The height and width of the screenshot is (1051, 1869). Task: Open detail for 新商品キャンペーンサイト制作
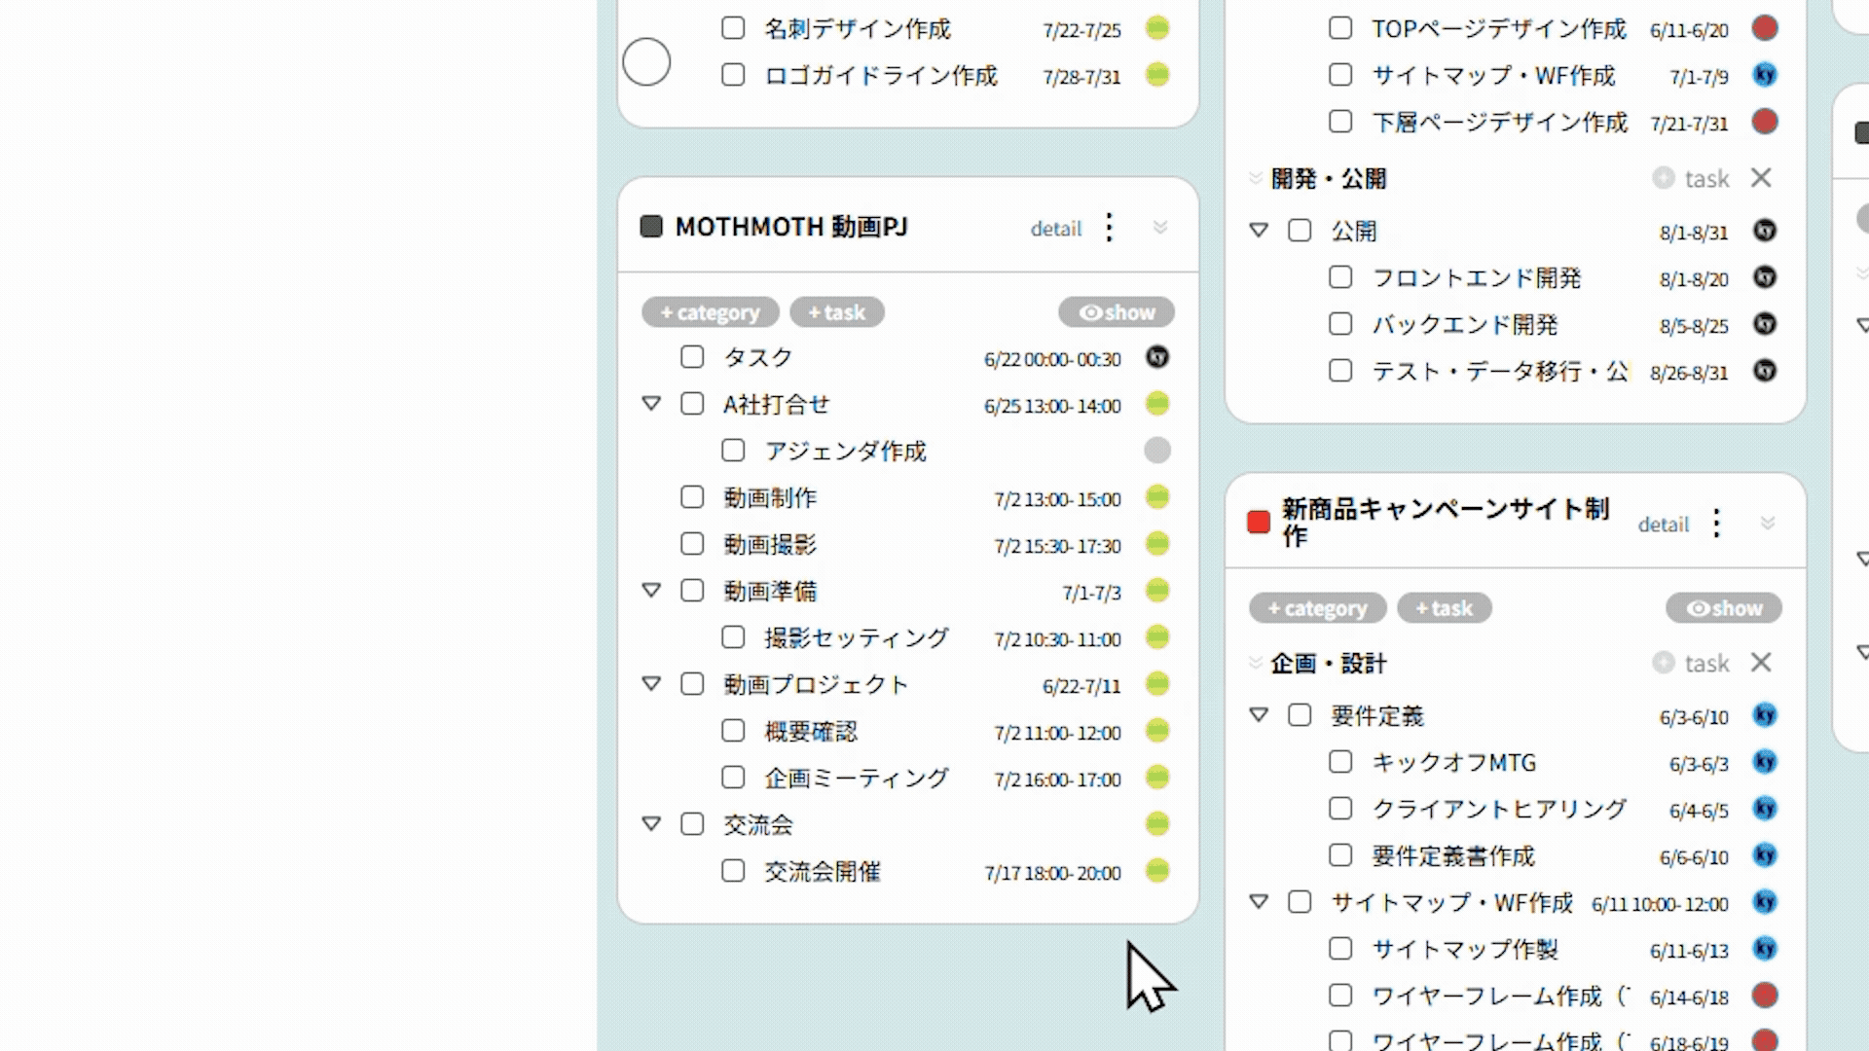[1663, 525]
